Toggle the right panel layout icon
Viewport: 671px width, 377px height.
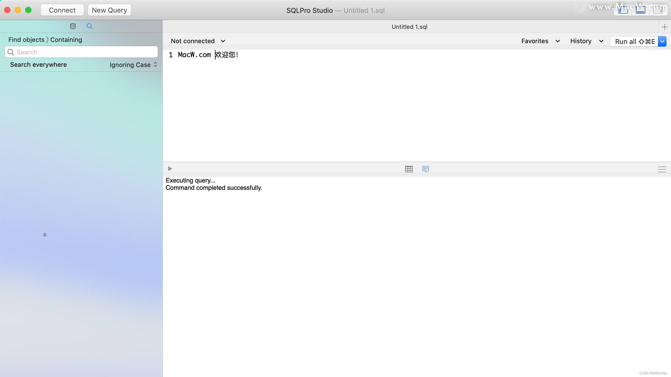pos(658,10)
